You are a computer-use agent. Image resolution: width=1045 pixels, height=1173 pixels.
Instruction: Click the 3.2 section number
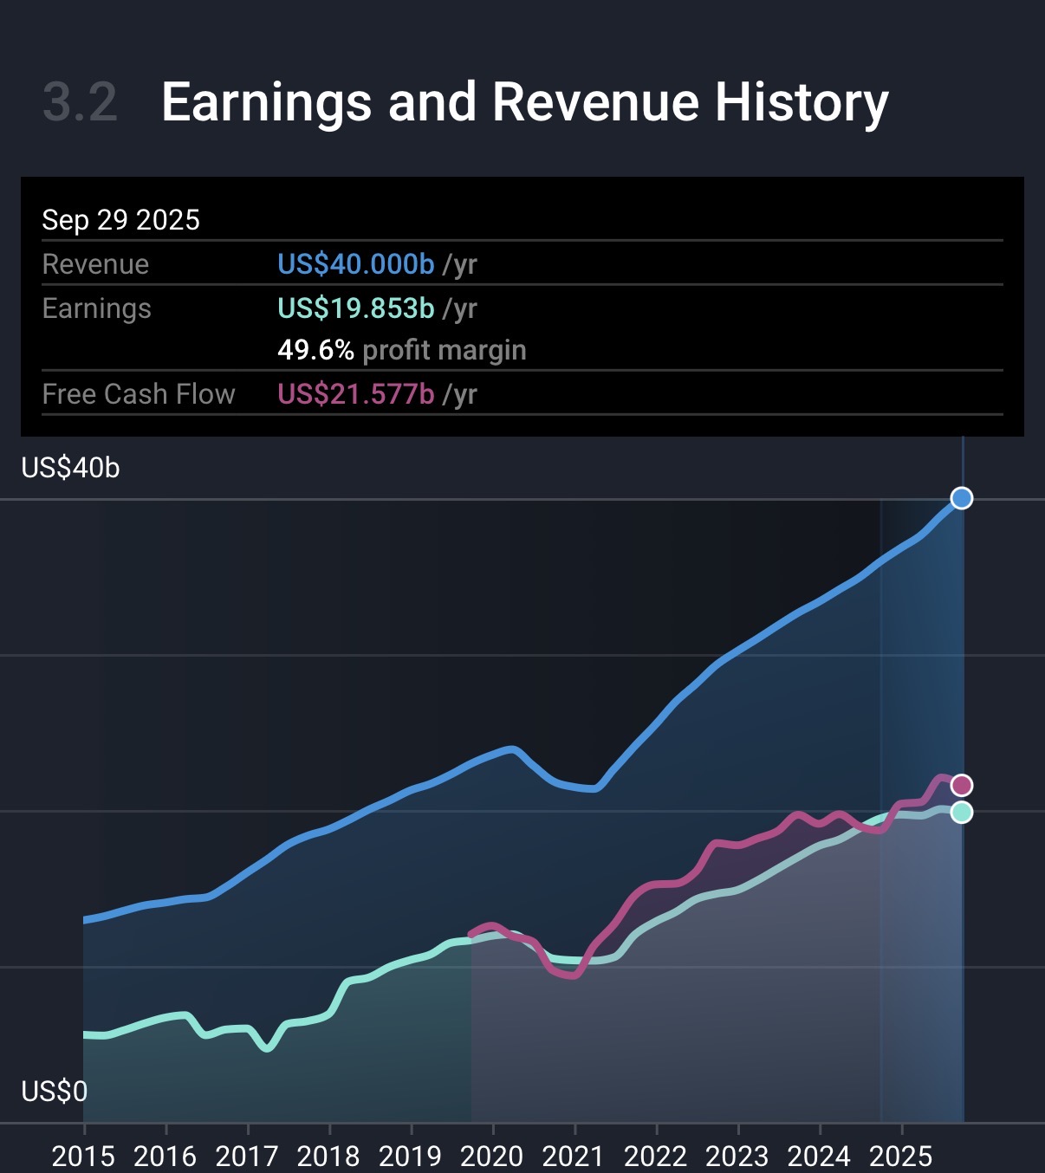[80, 102]
